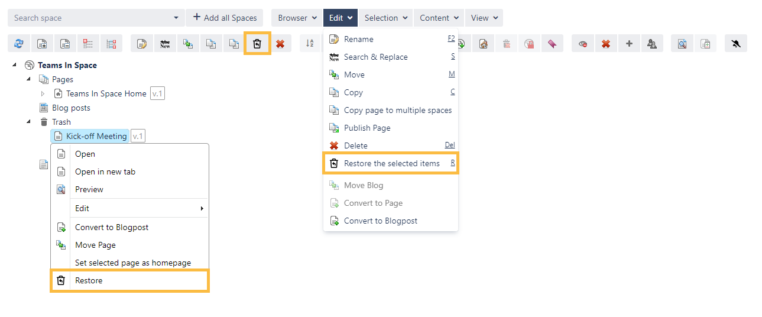Choose Restore from the context menu
Image resolution: width=762 pixels, height=317 pixels.
click(89, 280)
